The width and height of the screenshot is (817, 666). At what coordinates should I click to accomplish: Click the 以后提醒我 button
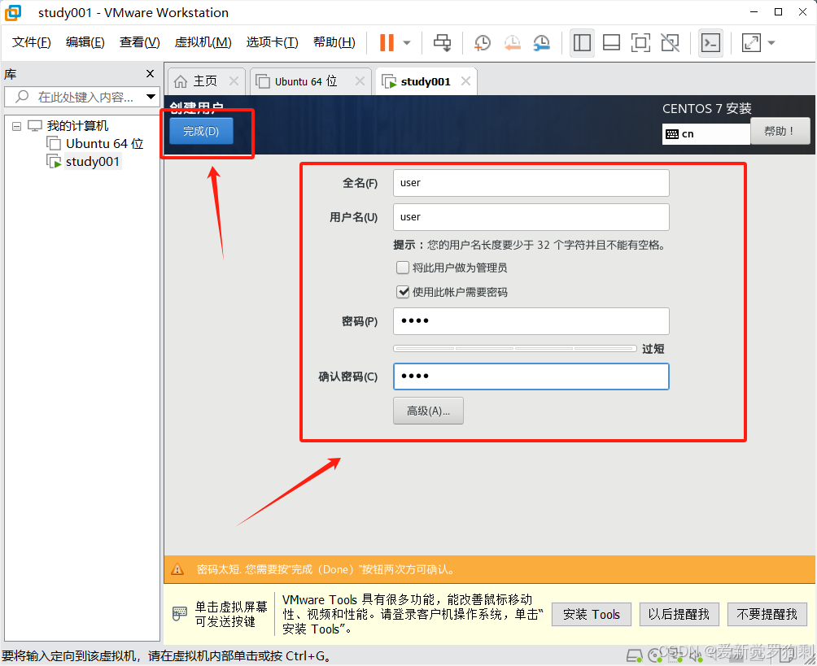[679, 615]
